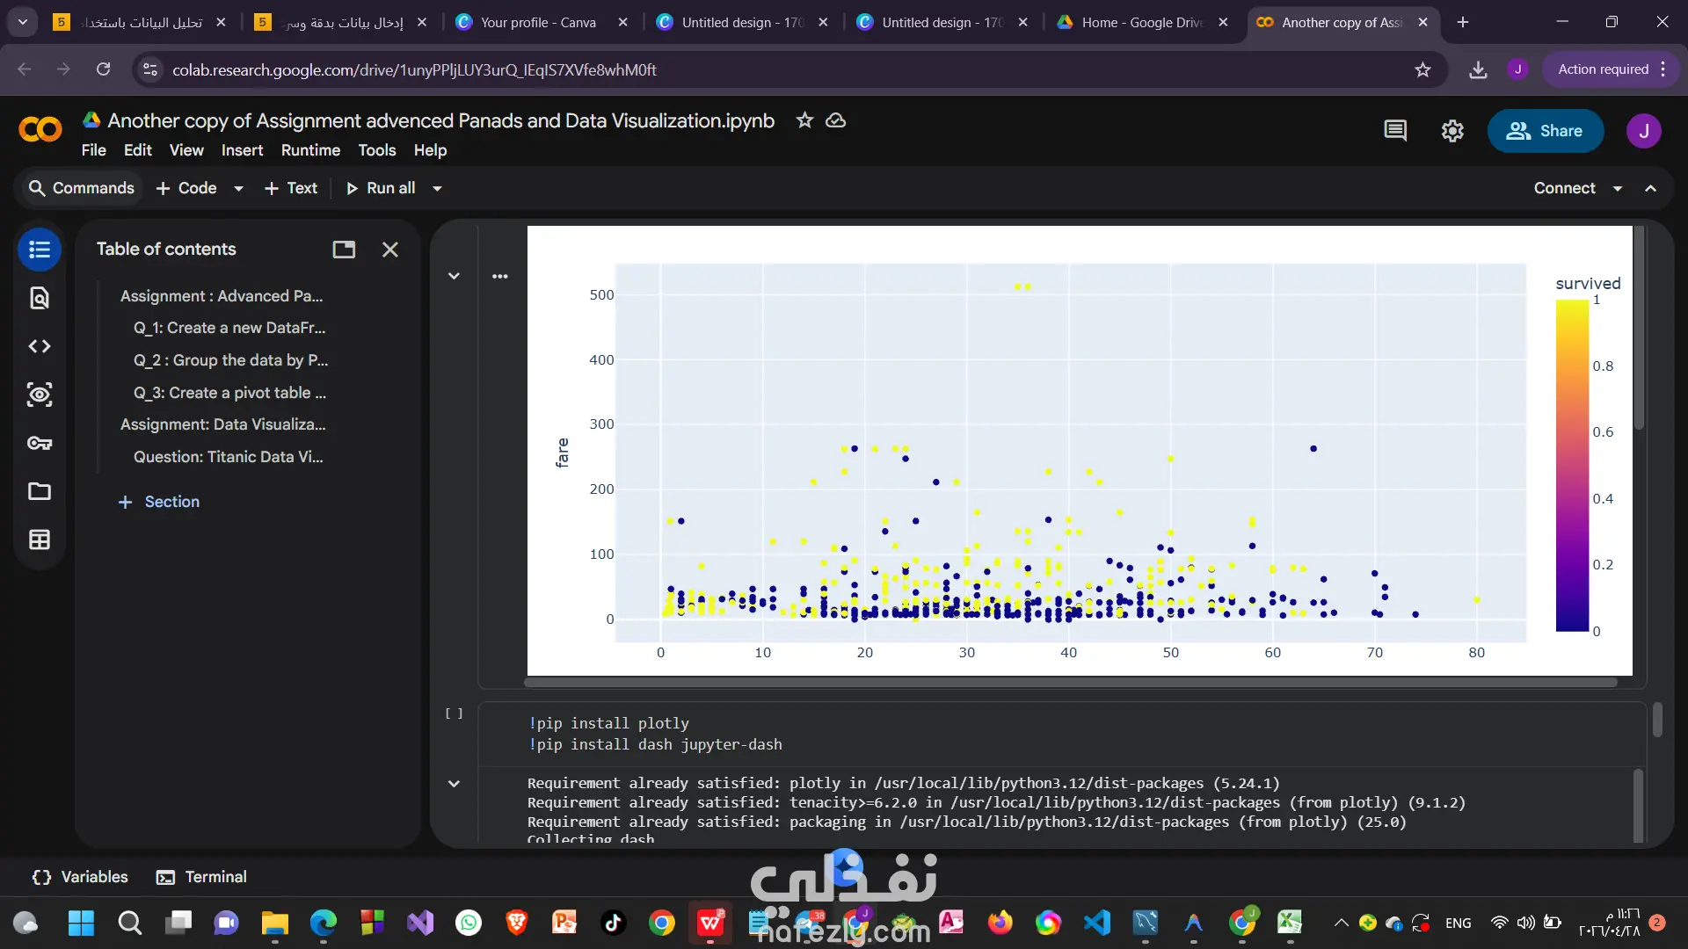Click the empty run cell bracket for pip install
1688x949 pixels.
click(454, 714)
